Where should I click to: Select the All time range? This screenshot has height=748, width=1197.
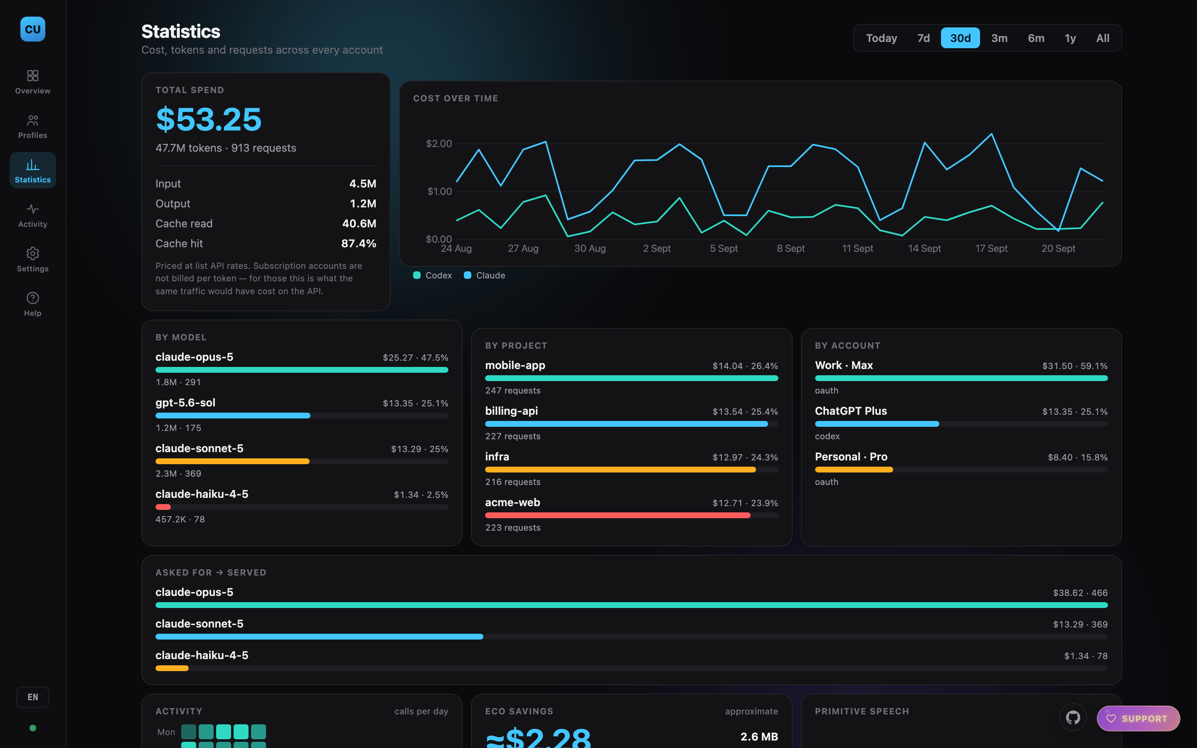click(1103, 38)
